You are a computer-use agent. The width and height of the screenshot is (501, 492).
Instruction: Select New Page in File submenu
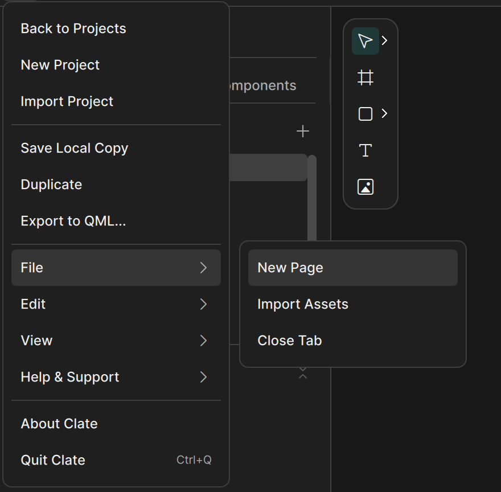[x=353, y=268]
